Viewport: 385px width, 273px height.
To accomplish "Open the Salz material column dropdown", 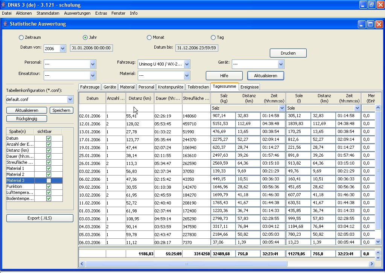I will coord(282,108).
